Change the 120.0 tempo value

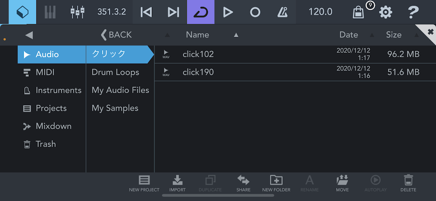coord(321,12)
